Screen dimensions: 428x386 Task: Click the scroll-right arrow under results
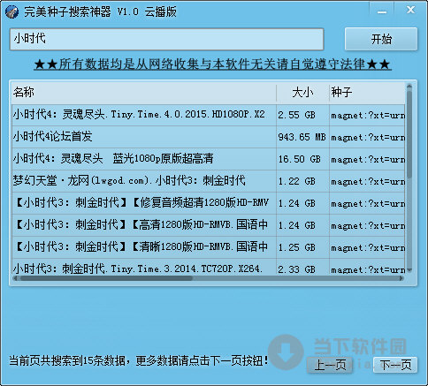[x=401, y=278]
